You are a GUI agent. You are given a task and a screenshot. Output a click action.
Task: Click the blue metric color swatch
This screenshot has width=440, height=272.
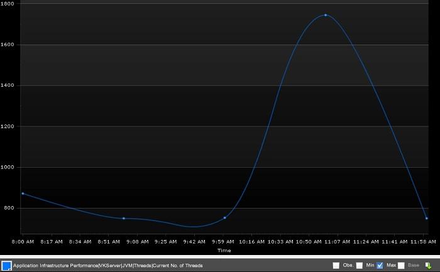click(x=6, y=266)
